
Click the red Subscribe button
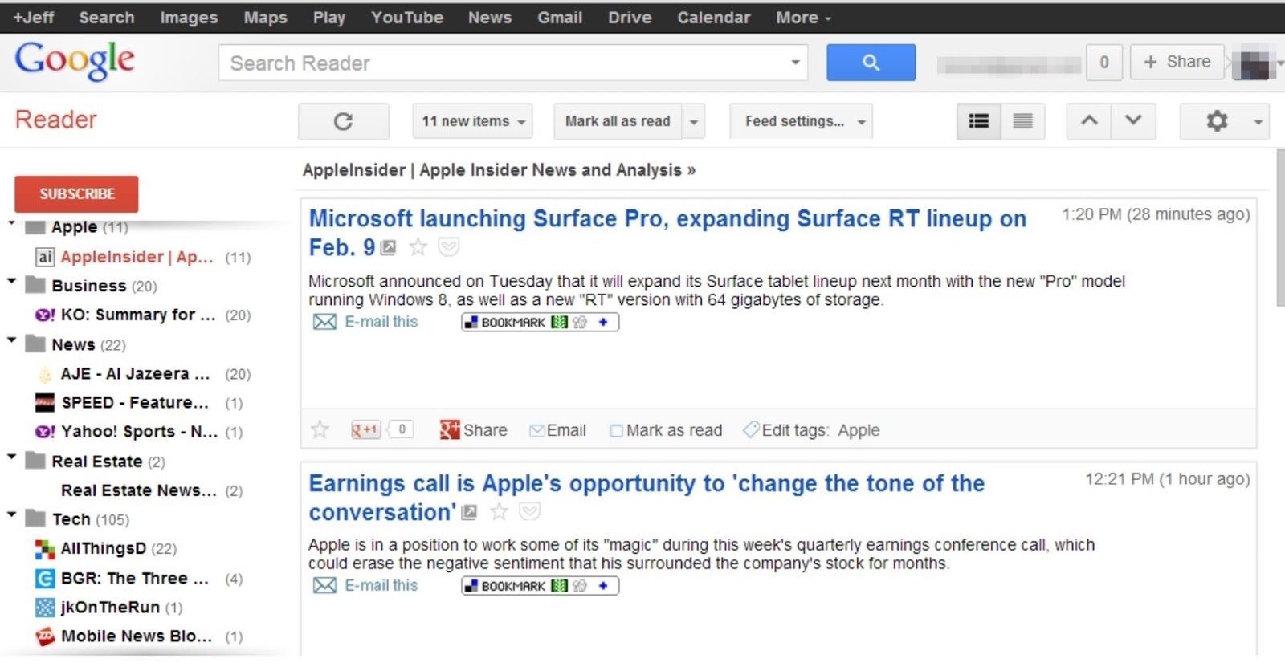[x=76, y=194]
